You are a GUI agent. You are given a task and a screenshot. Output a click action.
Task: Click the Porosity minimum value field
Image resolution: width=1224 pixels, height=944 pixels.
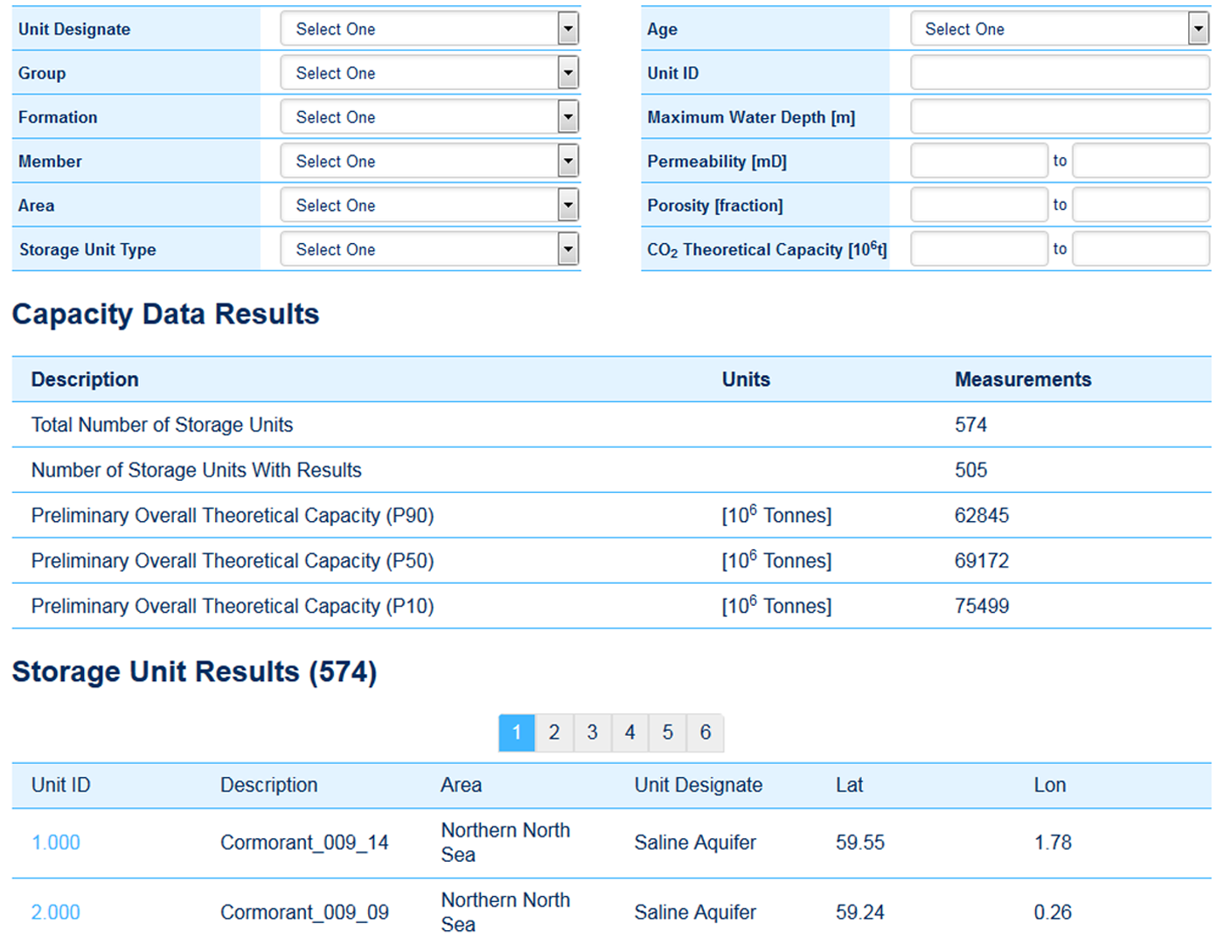coord(979,205)
